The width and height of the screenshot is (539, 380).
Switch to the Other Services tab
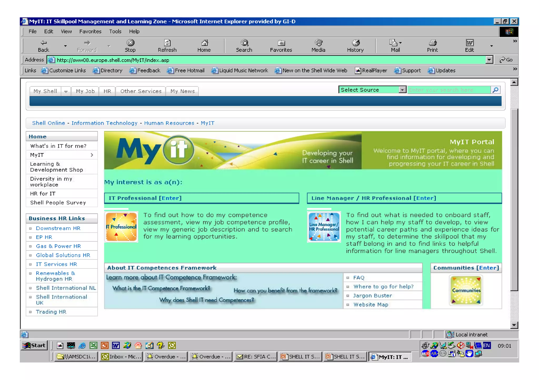coord(141,91)
